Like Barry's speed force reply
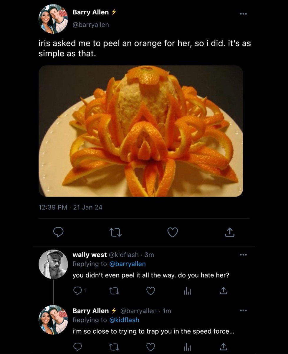Viewport: 288px width, 354px height. point(151,347)
